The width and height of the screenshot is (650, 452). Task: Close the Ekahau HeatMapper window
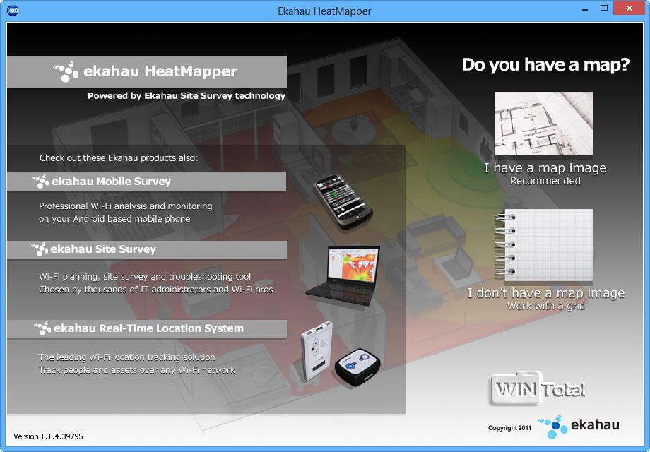(630, 8)
